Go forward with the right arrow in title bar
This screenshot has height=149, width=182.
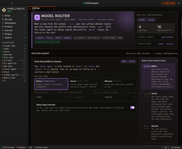(20, 3)
